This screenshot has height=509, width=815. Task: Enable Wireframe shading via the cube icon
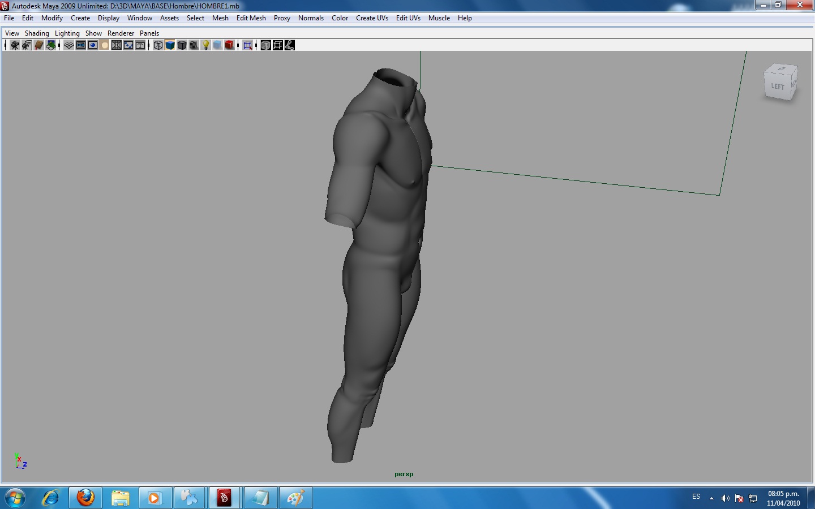[158, 45]
